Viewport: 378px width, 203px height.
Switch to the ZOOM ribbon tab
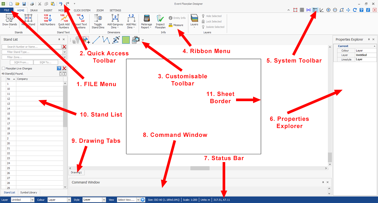click(100, 10)
